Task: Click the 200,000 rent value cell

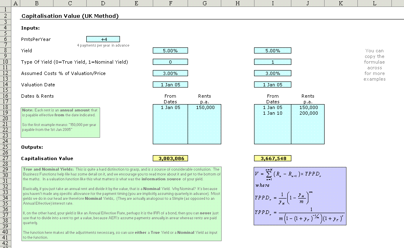Action: pyautogui.click(x=308, y=113)
